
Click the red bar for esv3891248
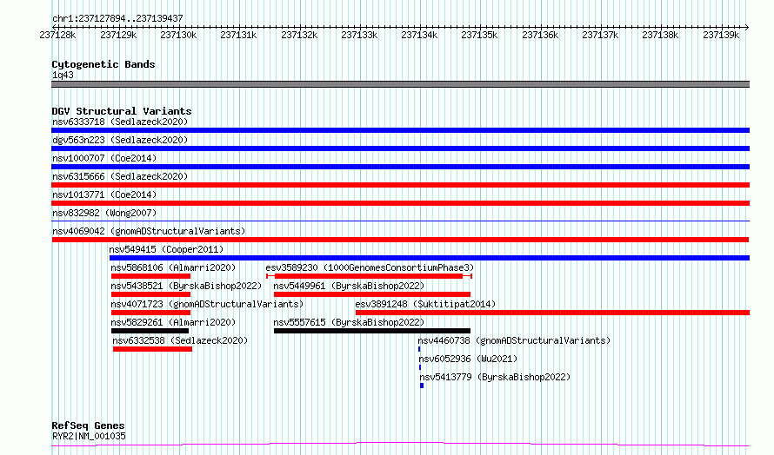point(553,313)
